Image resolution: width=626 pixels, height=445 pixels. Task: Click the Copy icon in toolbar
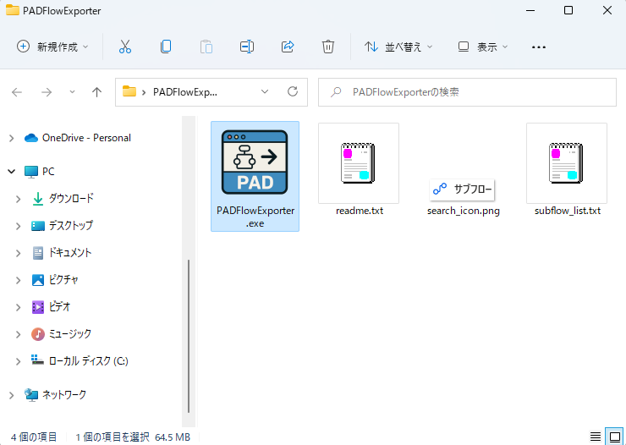pyautogui.click(x=166, y=47)
